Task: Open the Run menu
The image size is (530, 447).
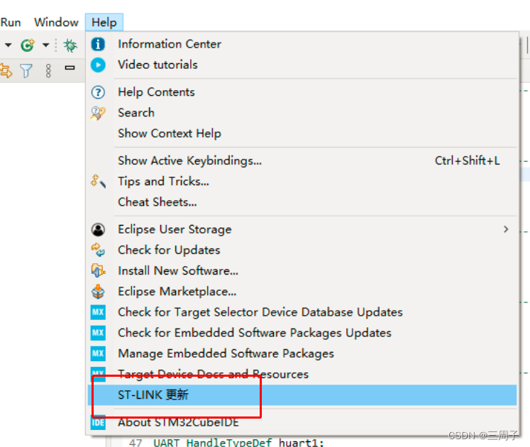Action: [x=11, y=22]
